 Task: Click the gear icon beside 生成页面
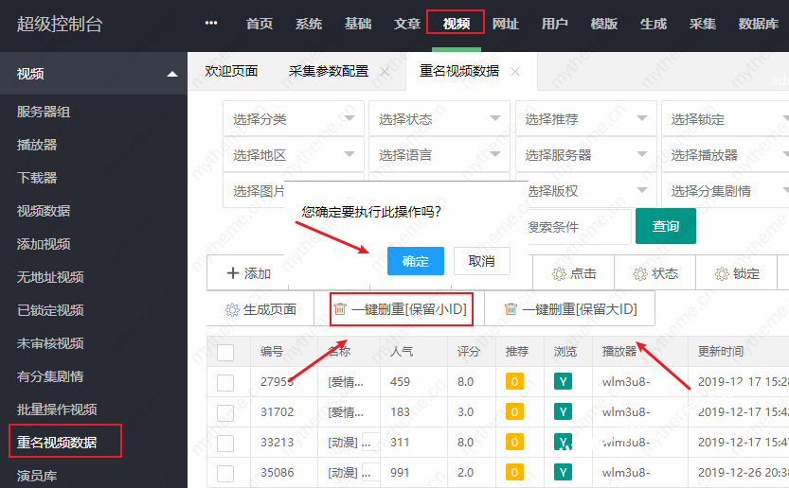pos(232,309)
